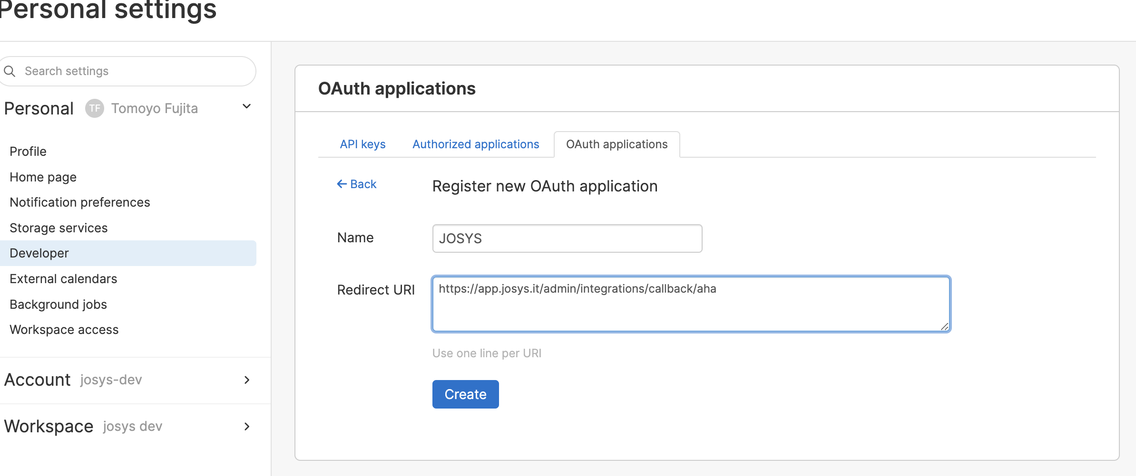
Task: Open the Authorized applications tab
Action: pyautogui.click(x=476, y=144)
